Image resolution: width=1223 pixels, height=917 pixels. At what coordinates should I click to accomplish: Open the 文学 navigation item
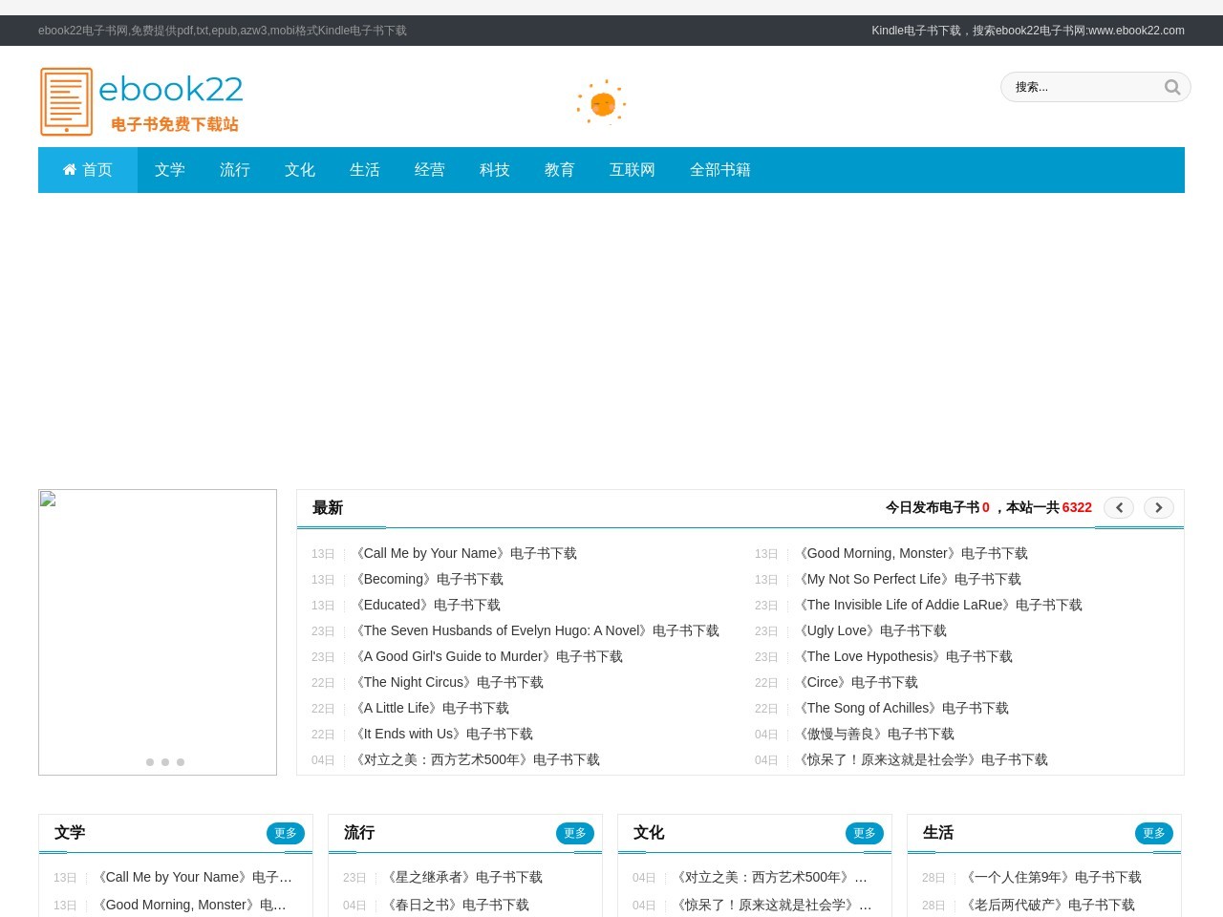pyautogui.click(x=170, y=170)
